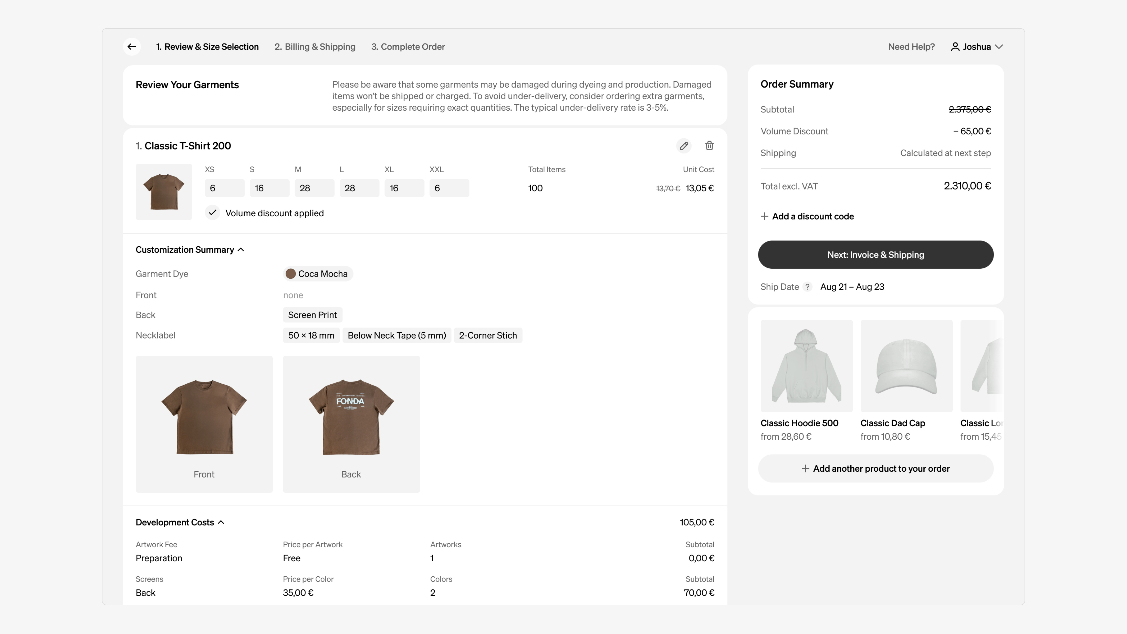
Task: Delete garment with the trash icon
Action: pyautogui.click(x=709, y=146)
